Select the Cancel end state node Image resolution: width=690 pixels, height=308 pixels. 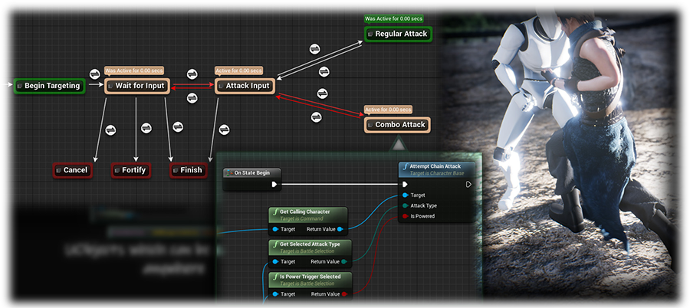pos(73,170)
